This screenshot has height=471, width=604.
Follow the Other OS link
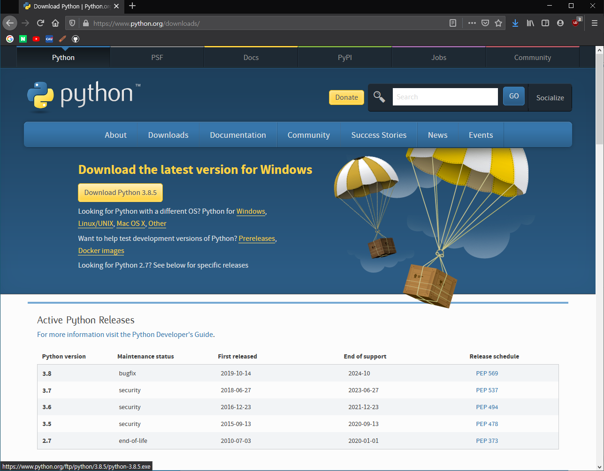click(x=157, y=224)
